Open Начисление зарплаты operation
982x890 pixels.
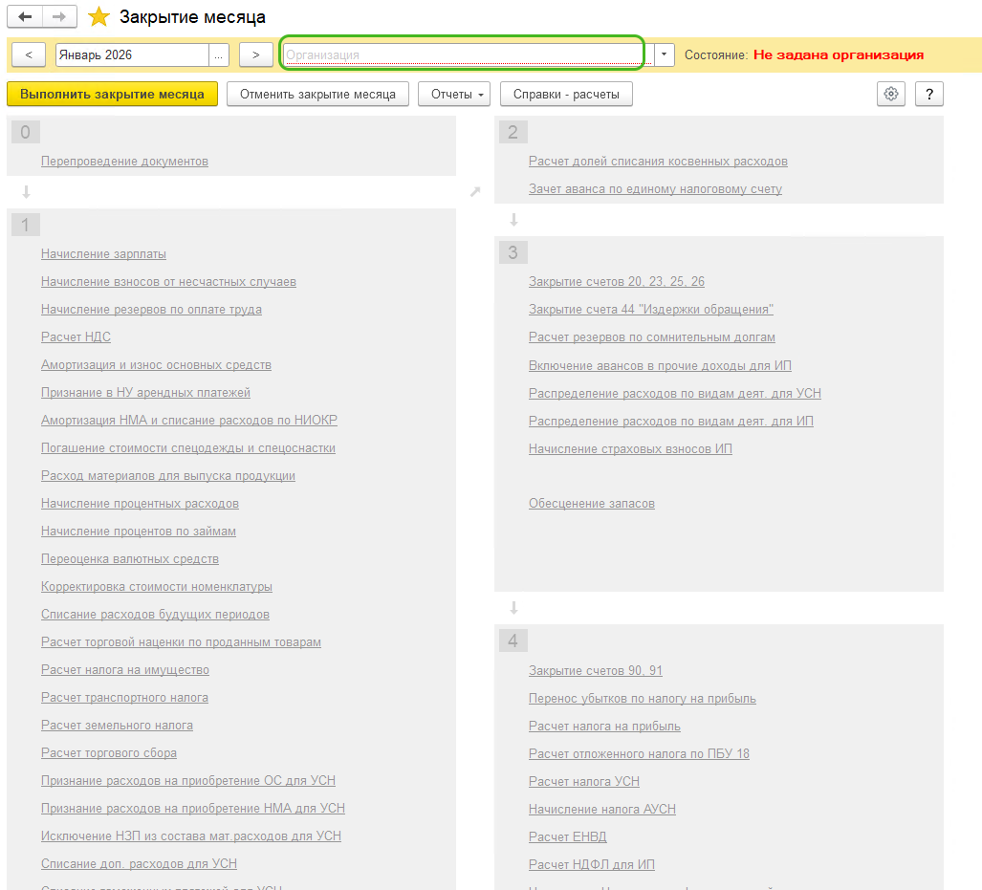pyautogui.click(x=103, y=254)
